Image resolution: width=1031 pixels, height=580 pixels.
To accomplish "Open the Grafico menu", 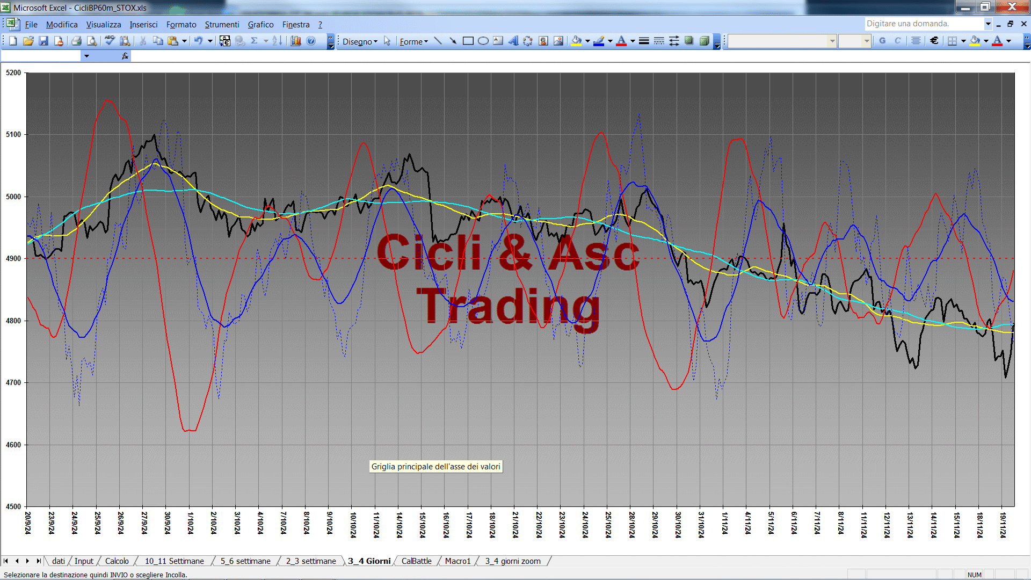I will click(260, 24).
